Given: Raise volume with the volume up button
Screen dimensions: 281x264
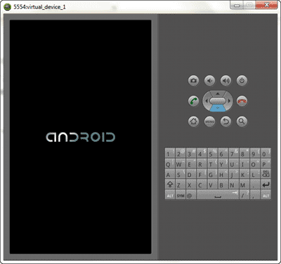Looking at the screenshot, I should (x=226, y=81).
